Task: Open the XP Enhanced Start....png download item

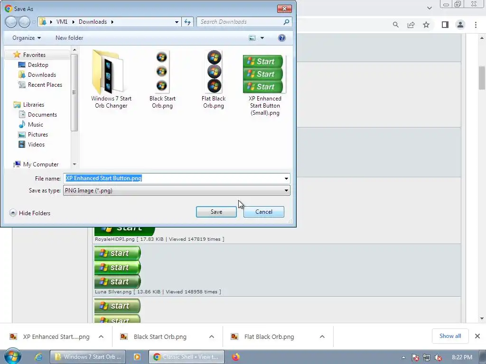Action: click(x=49, y=337)
